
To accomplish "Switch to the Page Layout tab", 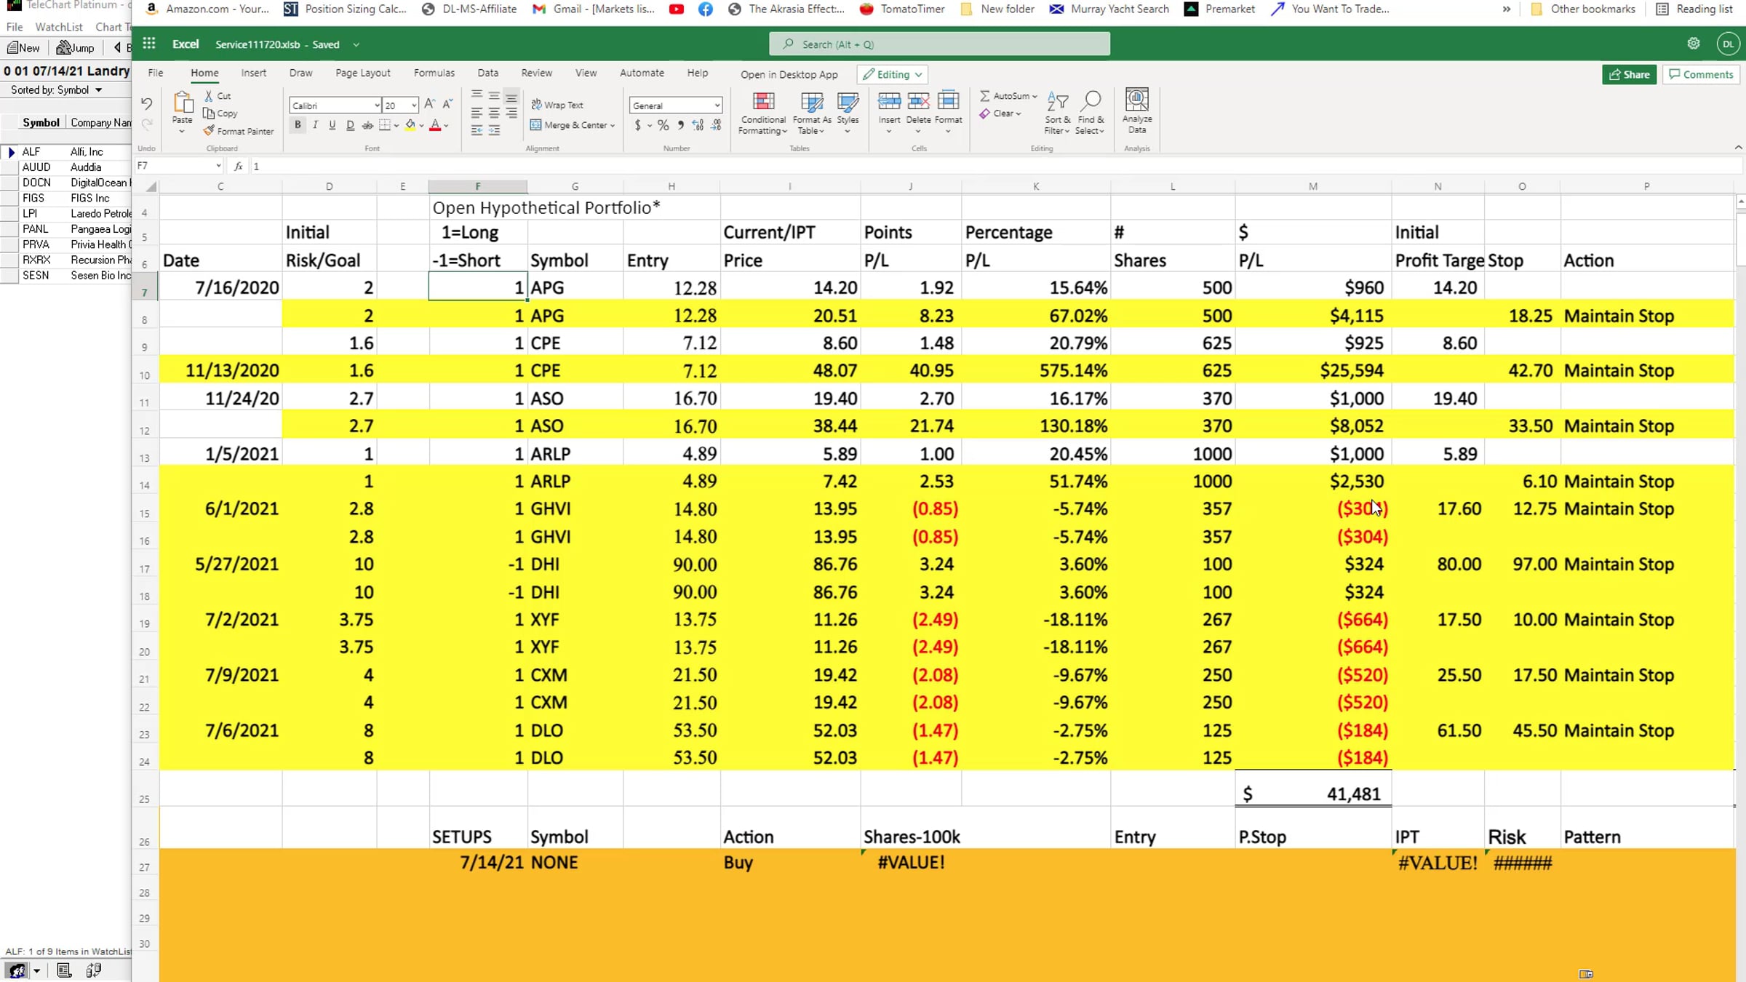I will pos(363,73).
